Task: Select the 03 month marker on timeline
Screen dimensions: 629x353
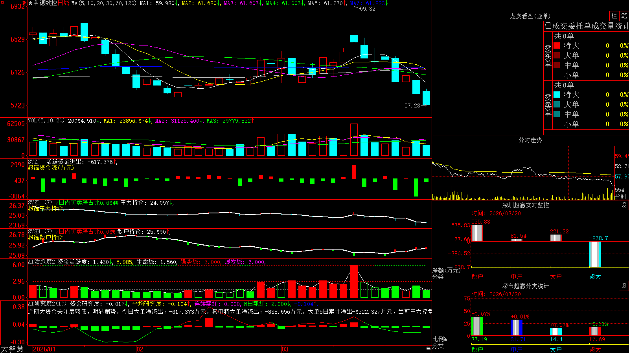Action: (285, 349)
